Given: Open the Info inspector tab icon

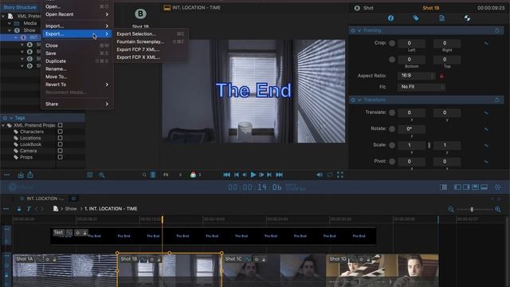Looking at the screenshot, I should (390, 18).
